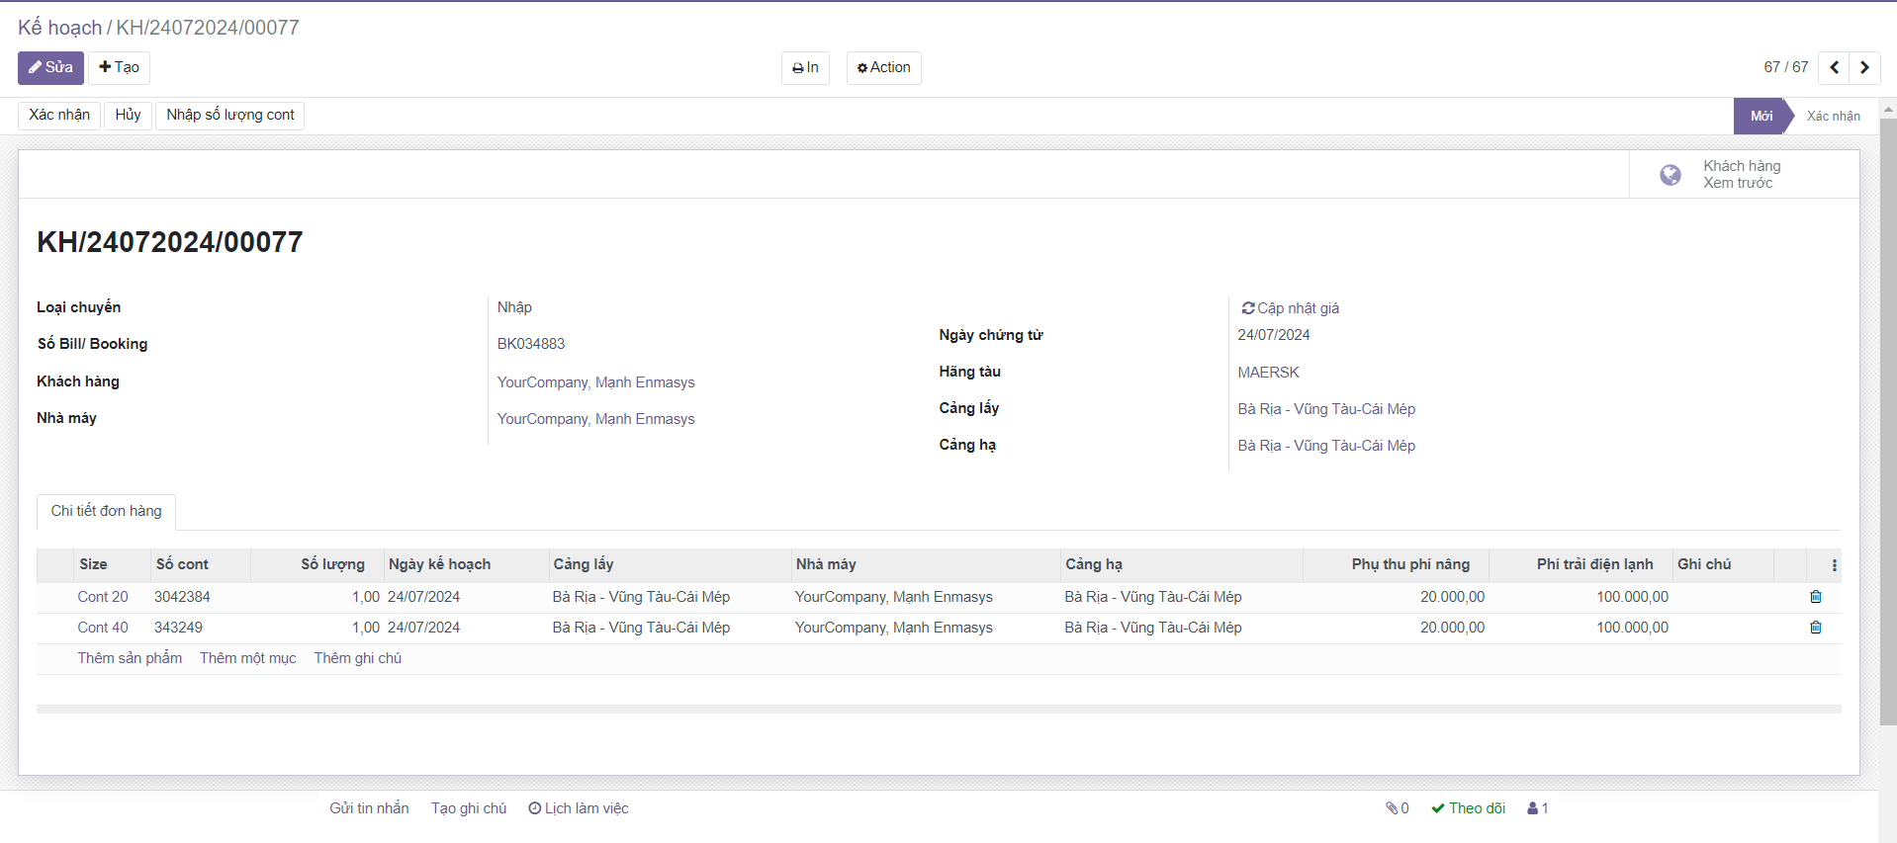Click the vertical scrollbar on the right
1897x843 pixels.
(x=1887, y=415)
